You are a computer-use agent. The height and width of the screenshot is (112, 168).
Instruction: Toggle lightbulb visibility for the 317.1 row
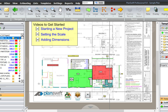click(x=20, y=46)
